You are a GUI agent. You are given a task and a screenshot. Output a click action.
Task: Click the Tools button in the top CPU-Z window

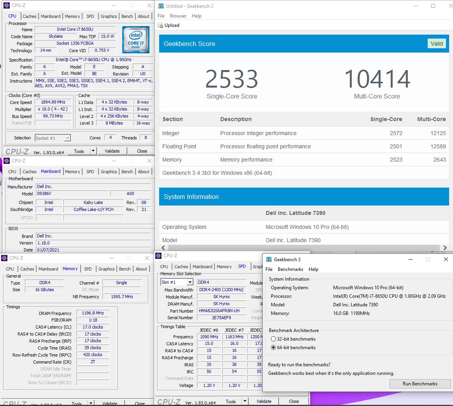[79, 151]
